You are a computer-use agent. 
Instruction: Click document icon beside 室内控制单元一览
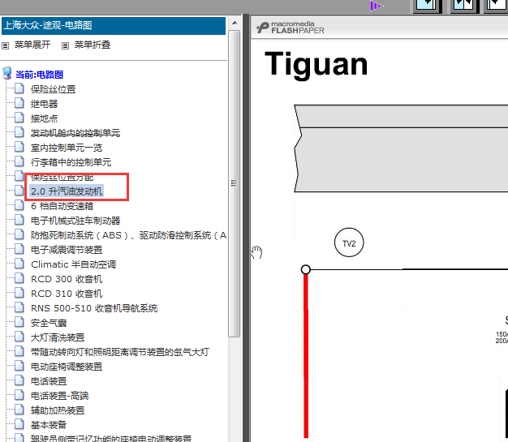pyautogui.click(x=19, y=146)
